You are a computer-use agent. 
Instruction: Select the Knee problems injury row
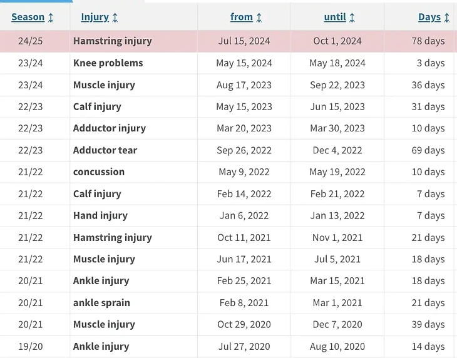227,63
